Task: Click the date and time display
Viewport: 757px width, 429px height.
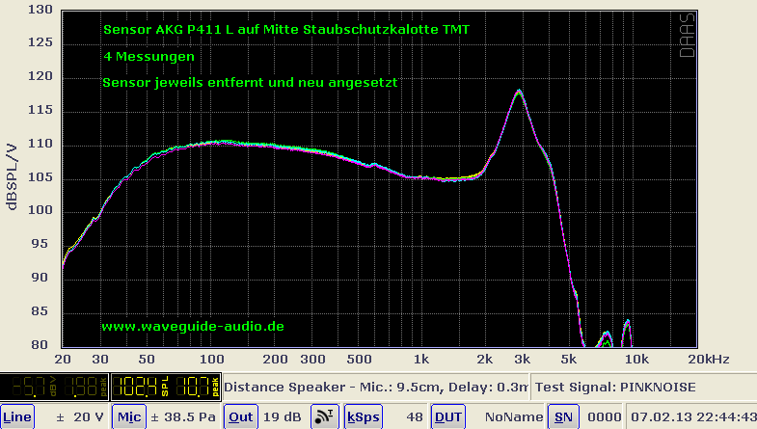Action: point(692,416)
